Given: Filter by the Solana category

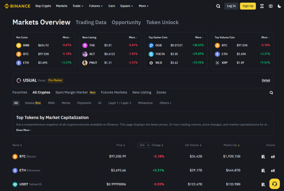Looking at the screenshot, I should pos(33,103).
